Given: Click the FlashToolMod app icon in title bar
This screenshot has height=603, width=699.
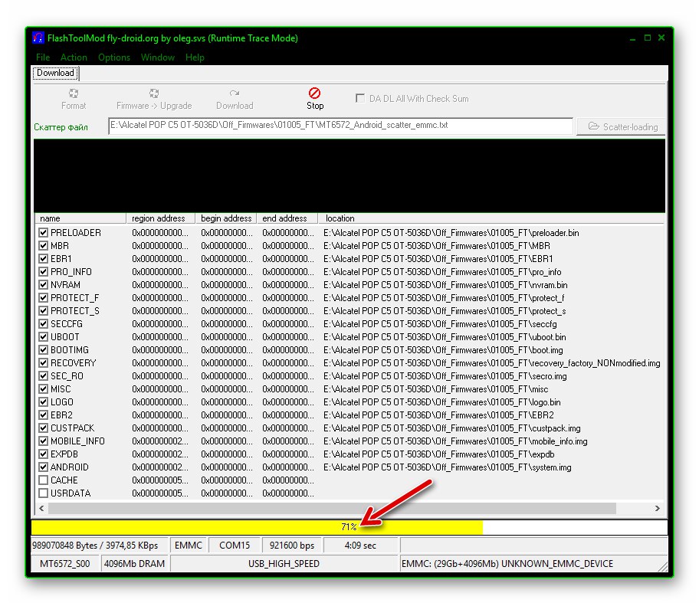Looking at the screenshot, I should (x=38, y=38).
